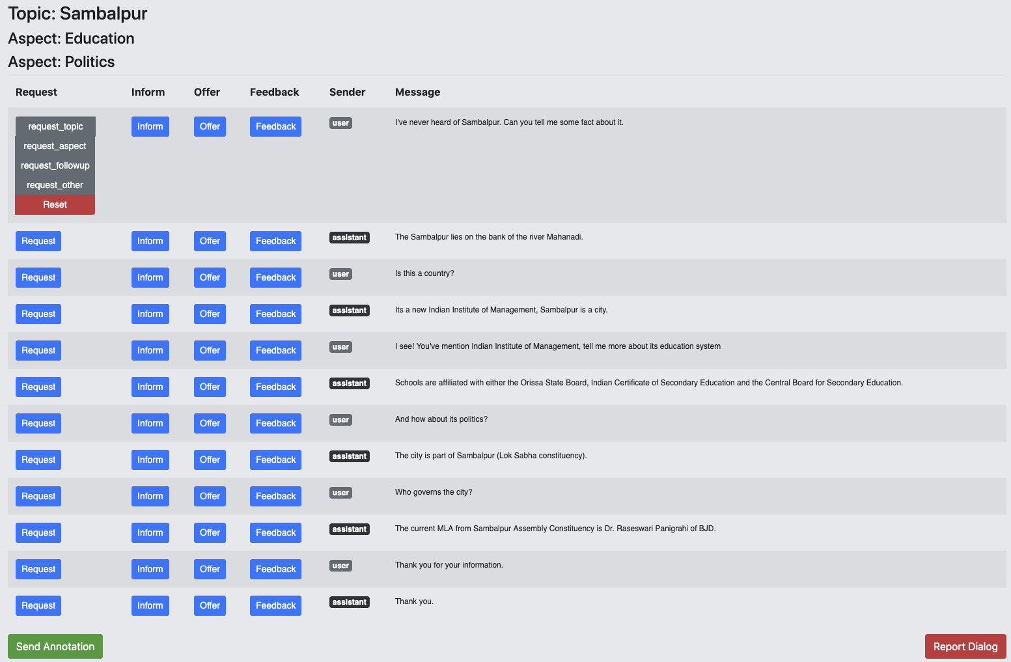Viewport: 1011px width, 662px height.
Task: Click the Report Dialog button
Action: click(965, 646)
